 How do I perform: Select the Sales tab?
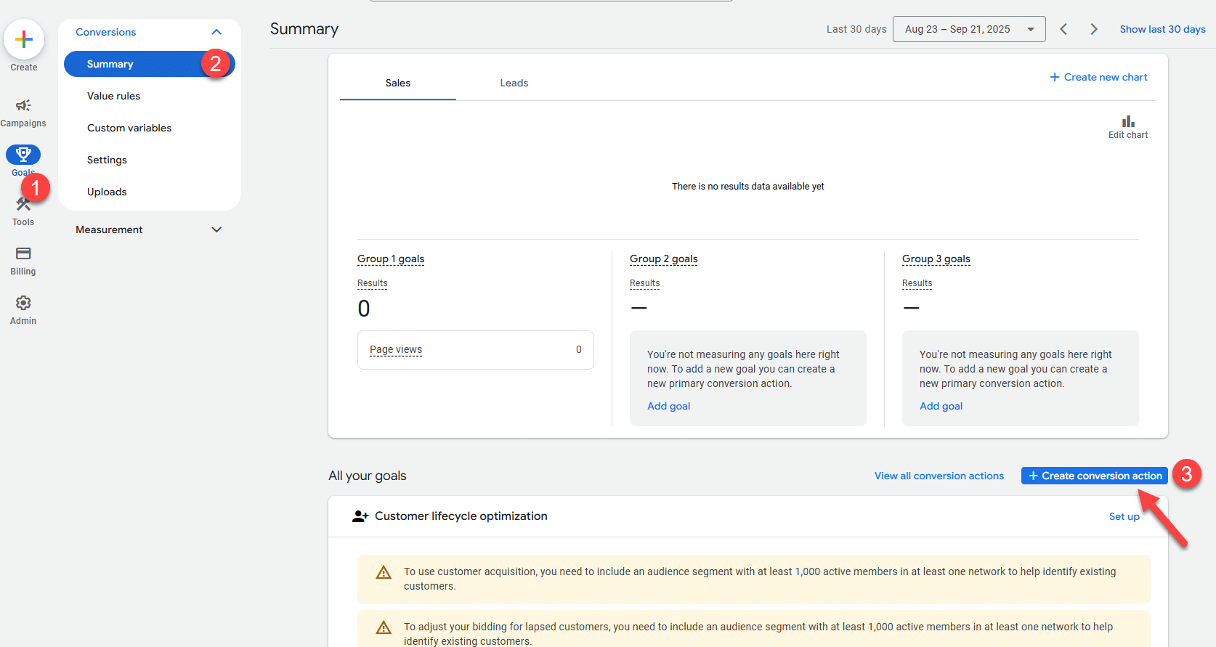[397, 83]
